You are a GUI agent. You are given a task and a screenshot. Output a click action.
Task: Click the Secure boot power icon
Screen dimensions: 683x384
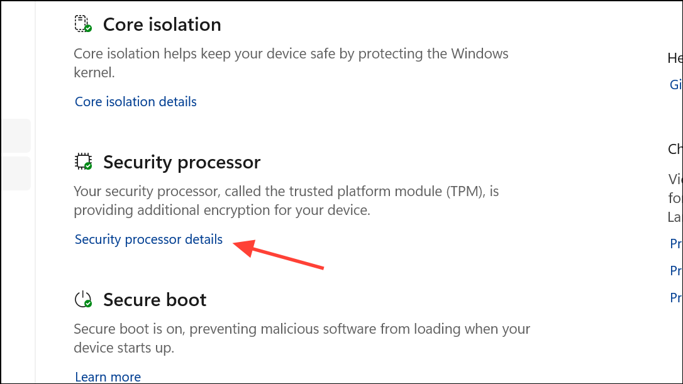click(x=81, y=299)
